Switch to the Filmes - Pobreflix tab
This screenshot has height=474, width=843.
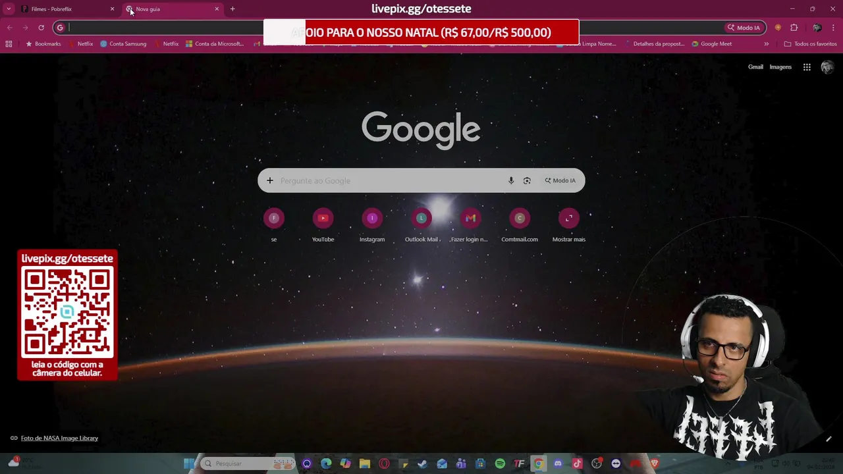[x=66, y=9]
